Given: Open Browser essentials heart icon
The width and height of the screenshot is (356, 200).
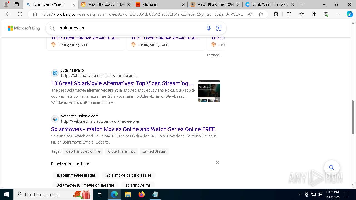Looking at the screenshot, I should (326, 14).
